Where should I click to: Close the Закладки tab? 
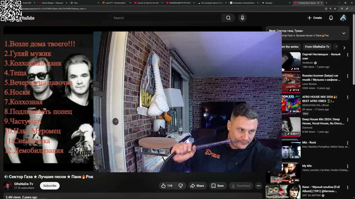(x=290, y=3)
